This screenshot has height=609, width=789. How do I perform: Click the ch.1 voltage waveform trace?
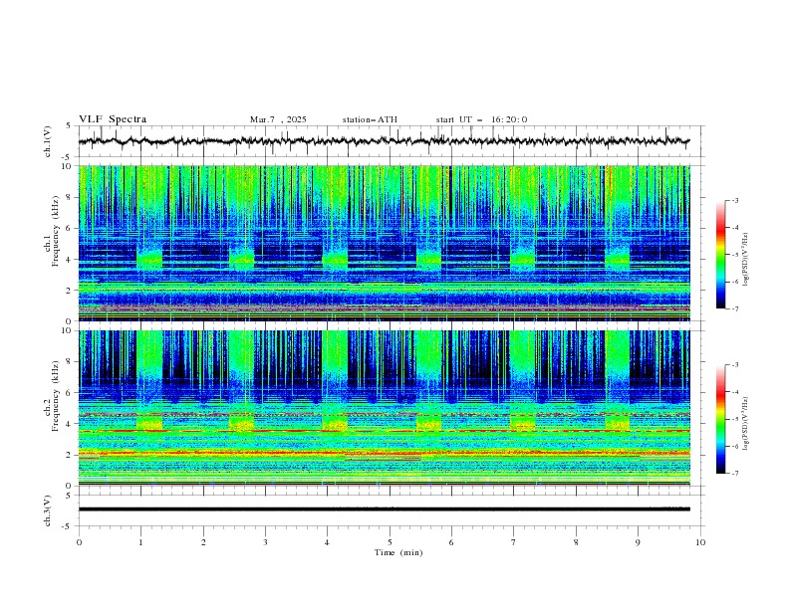click(x=384, y=141)
